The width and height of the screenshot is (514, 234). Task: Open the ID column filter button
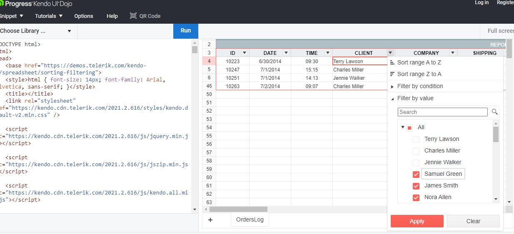[245, 53]
